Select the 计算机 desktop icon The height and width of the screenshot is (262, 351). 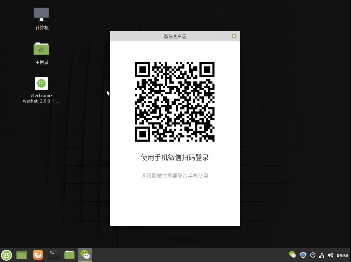[x=42, y=19]
